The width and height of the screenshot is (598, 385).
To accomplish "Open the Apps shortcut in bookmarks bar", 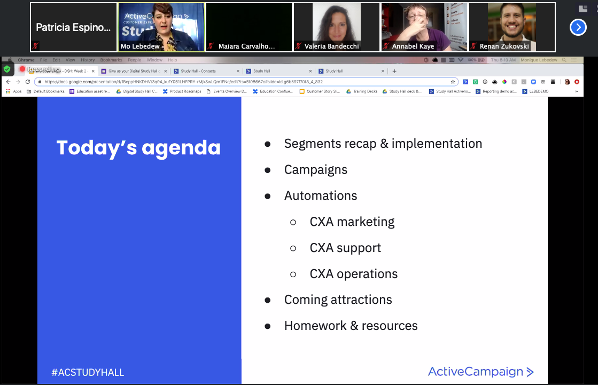I will 14,91.
